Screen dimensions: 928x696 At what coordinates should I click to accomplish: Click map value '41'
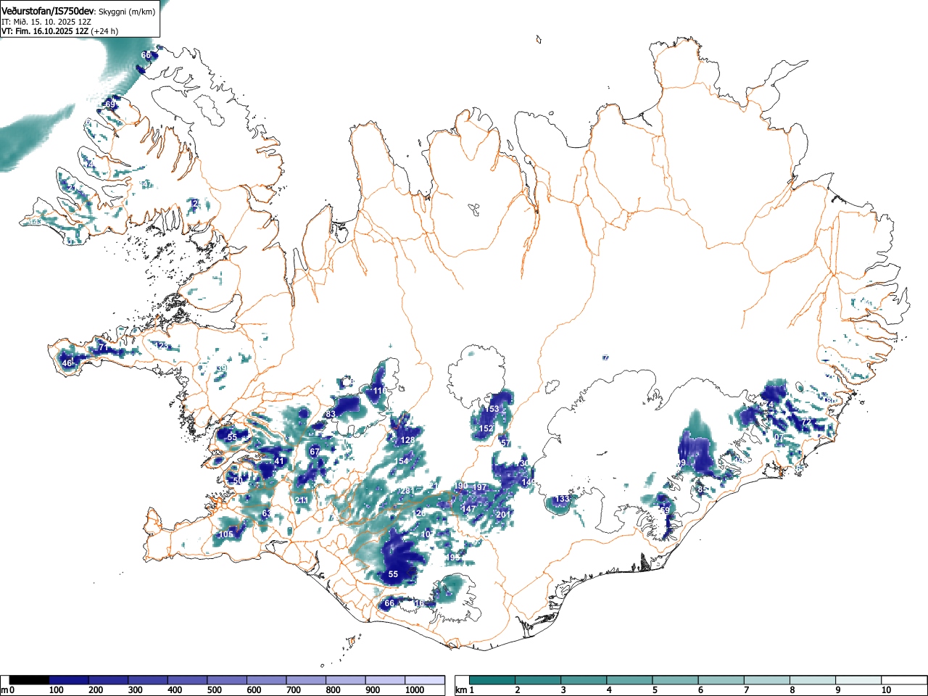coord(279,461)
